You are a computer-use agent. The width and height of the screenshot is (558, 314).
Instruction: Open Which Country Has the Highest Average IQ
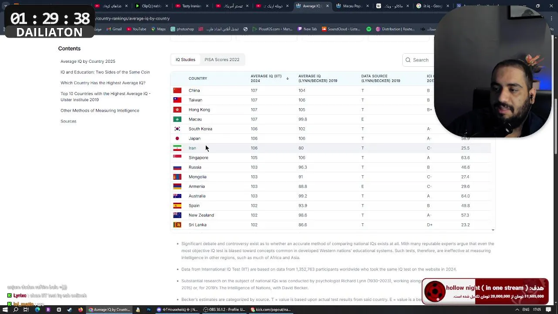(103, 83)
